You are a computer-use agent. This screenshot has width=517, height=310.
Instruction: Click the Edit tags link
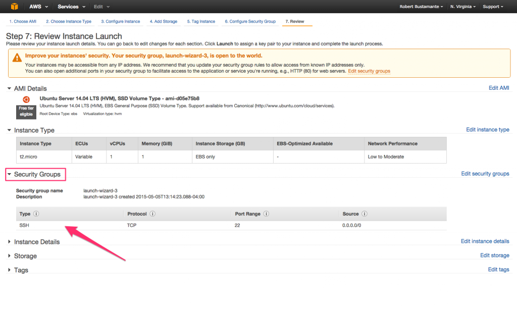tap(498, 270)
